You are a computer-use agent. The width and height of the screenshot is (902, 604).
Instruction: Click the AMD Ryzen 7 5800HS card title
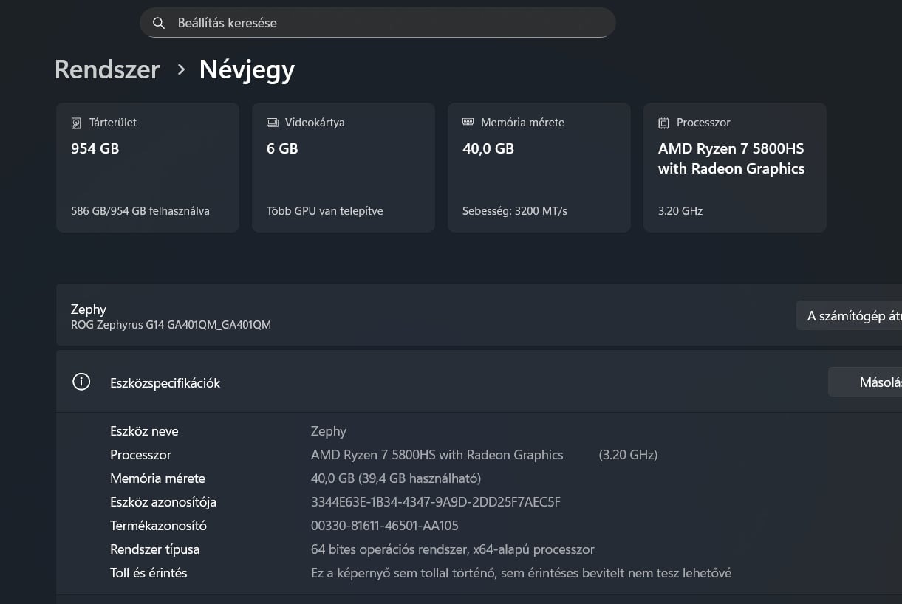[731, 158]
